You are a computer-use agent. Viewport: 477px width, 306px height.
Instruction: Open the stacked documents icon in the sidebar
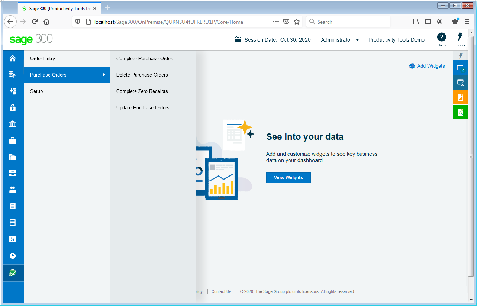coord(13,206)
